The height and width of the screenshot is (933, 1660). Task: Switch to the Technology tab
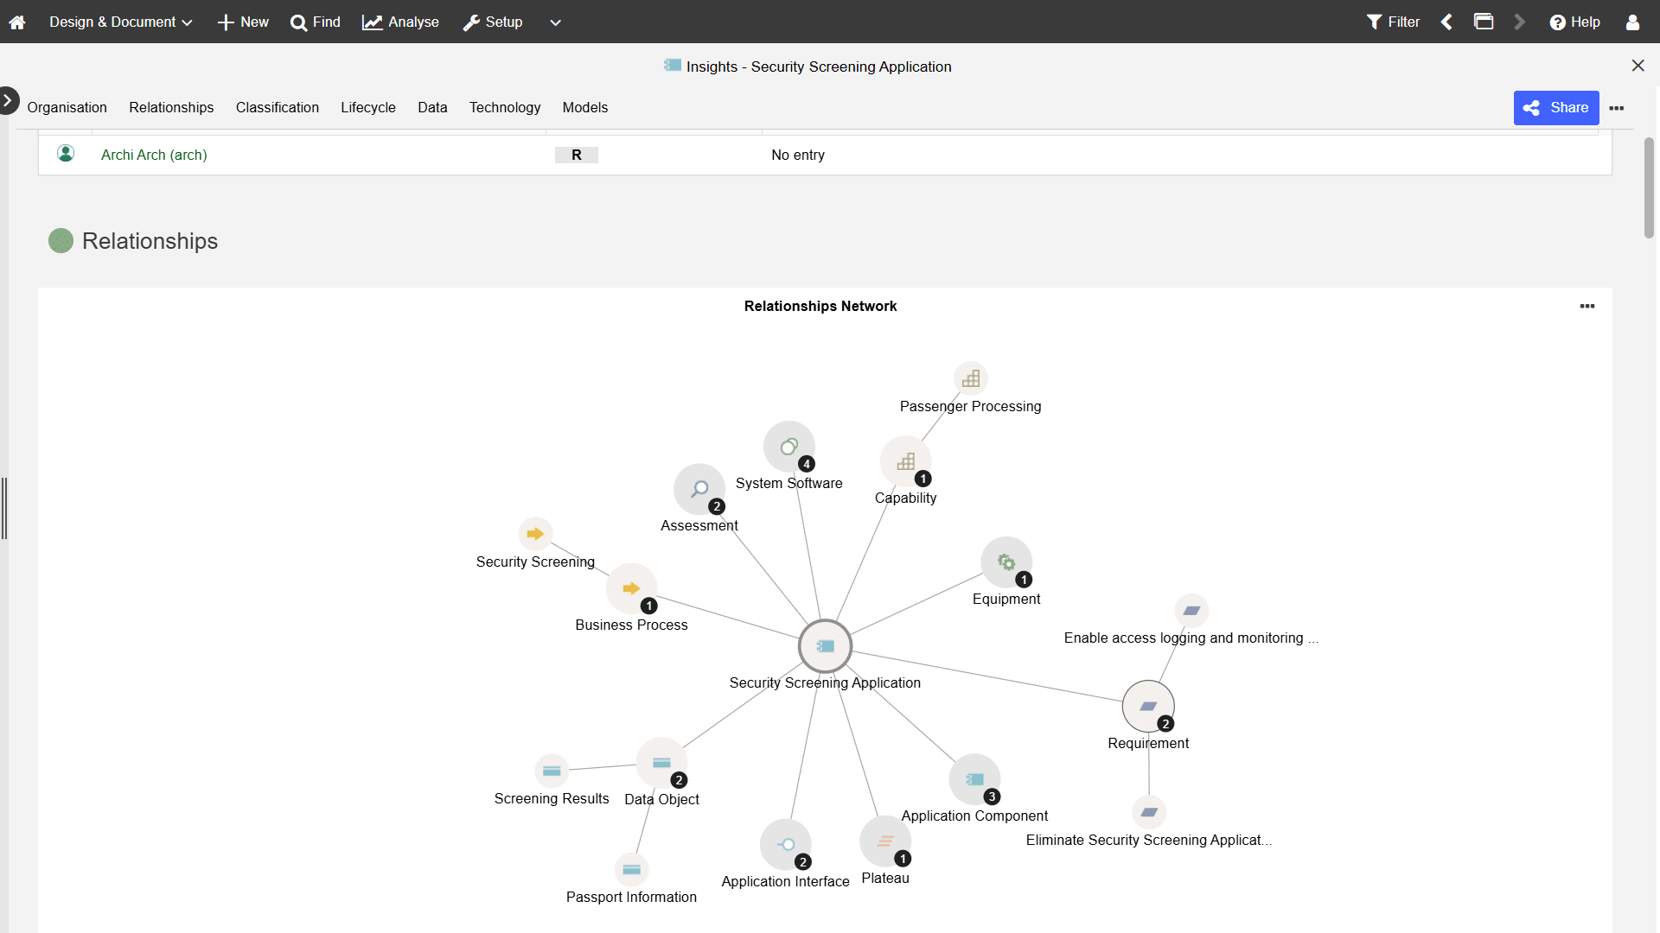(504, 107)
